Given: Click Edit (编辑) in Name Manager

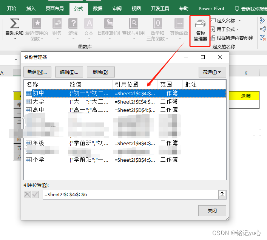Looking at the screenshot, I should click(69, 72).
